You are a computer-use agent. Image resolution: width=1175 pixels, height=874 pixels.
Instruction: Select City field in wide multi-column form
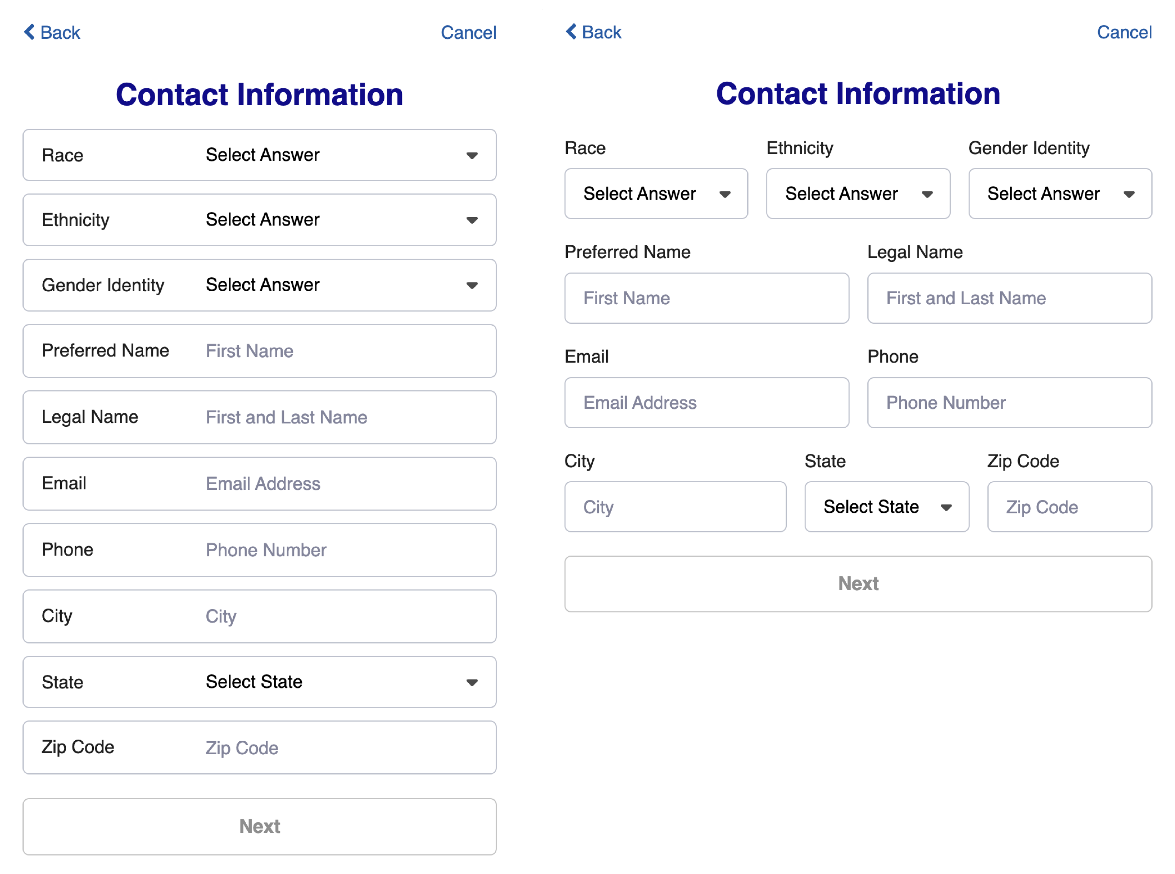coord(675,507)
